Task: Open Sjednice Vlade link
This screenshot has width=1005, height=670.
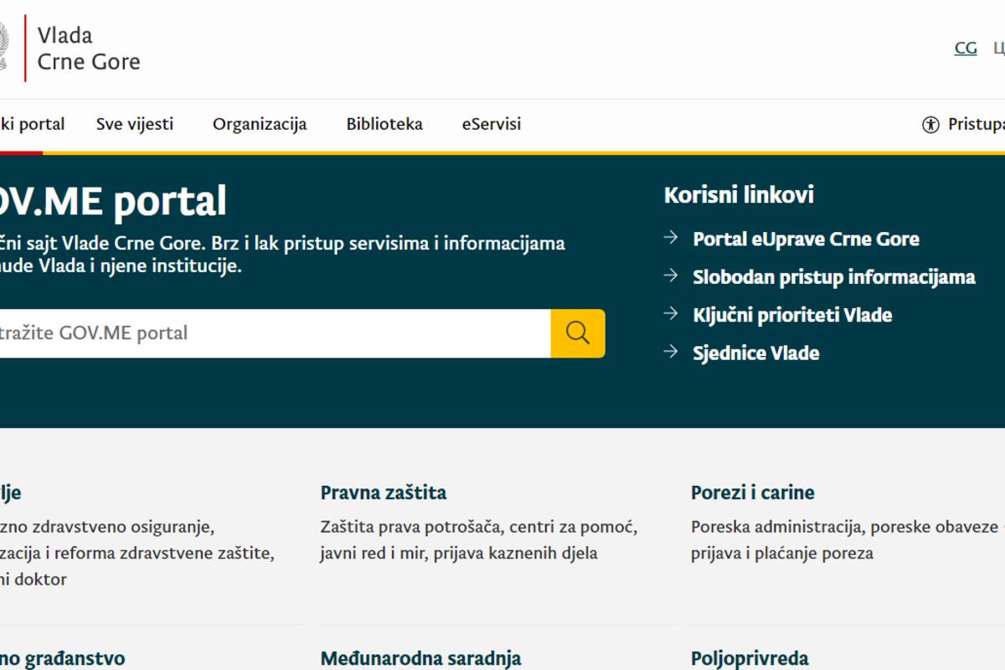Action: pos(755,353)
